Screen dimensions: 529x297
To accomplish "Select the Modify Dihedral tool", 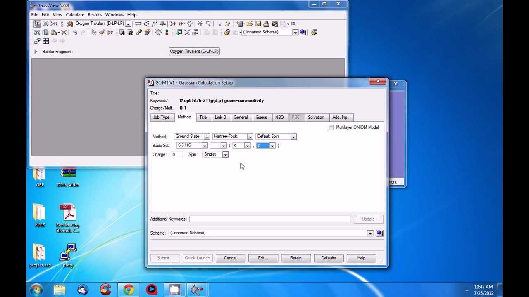I will (x=154, y=24).
